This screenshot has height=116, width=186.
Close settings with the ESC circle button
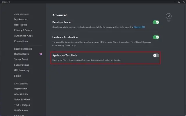pyautogui.click(x=169, y=16)
